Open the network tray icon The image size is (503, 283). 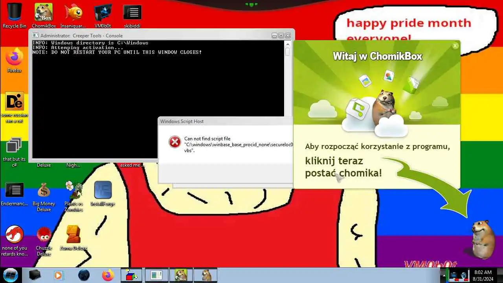coord(454,276)
